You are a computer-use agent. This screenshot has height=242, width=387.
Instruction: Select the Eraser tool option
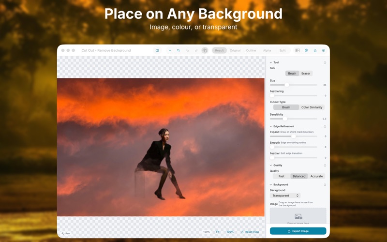coord(306,74)
